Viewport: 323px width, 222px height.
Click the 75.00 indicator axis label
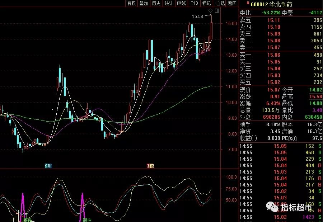click(231, 189)
